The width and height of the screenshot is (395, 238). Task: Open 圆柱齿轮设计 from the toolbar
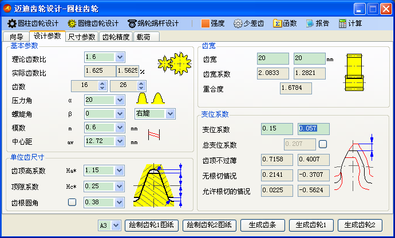[33, 23]
